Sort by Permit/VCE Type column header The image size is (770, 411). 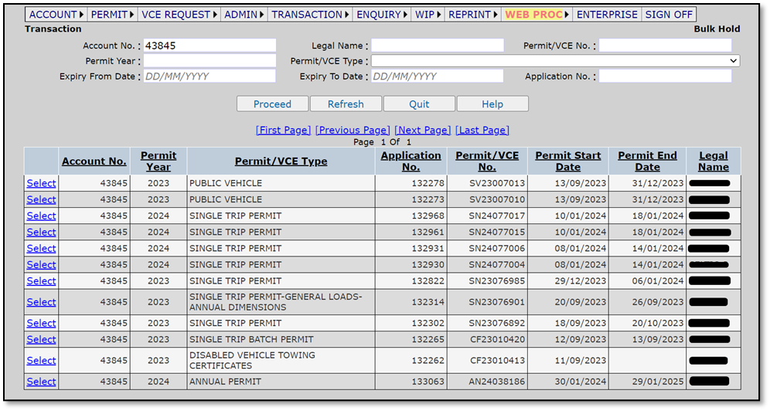coord(281,161)
